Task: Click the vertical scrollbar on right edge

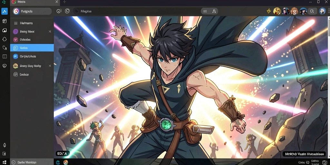Action: 329,27
